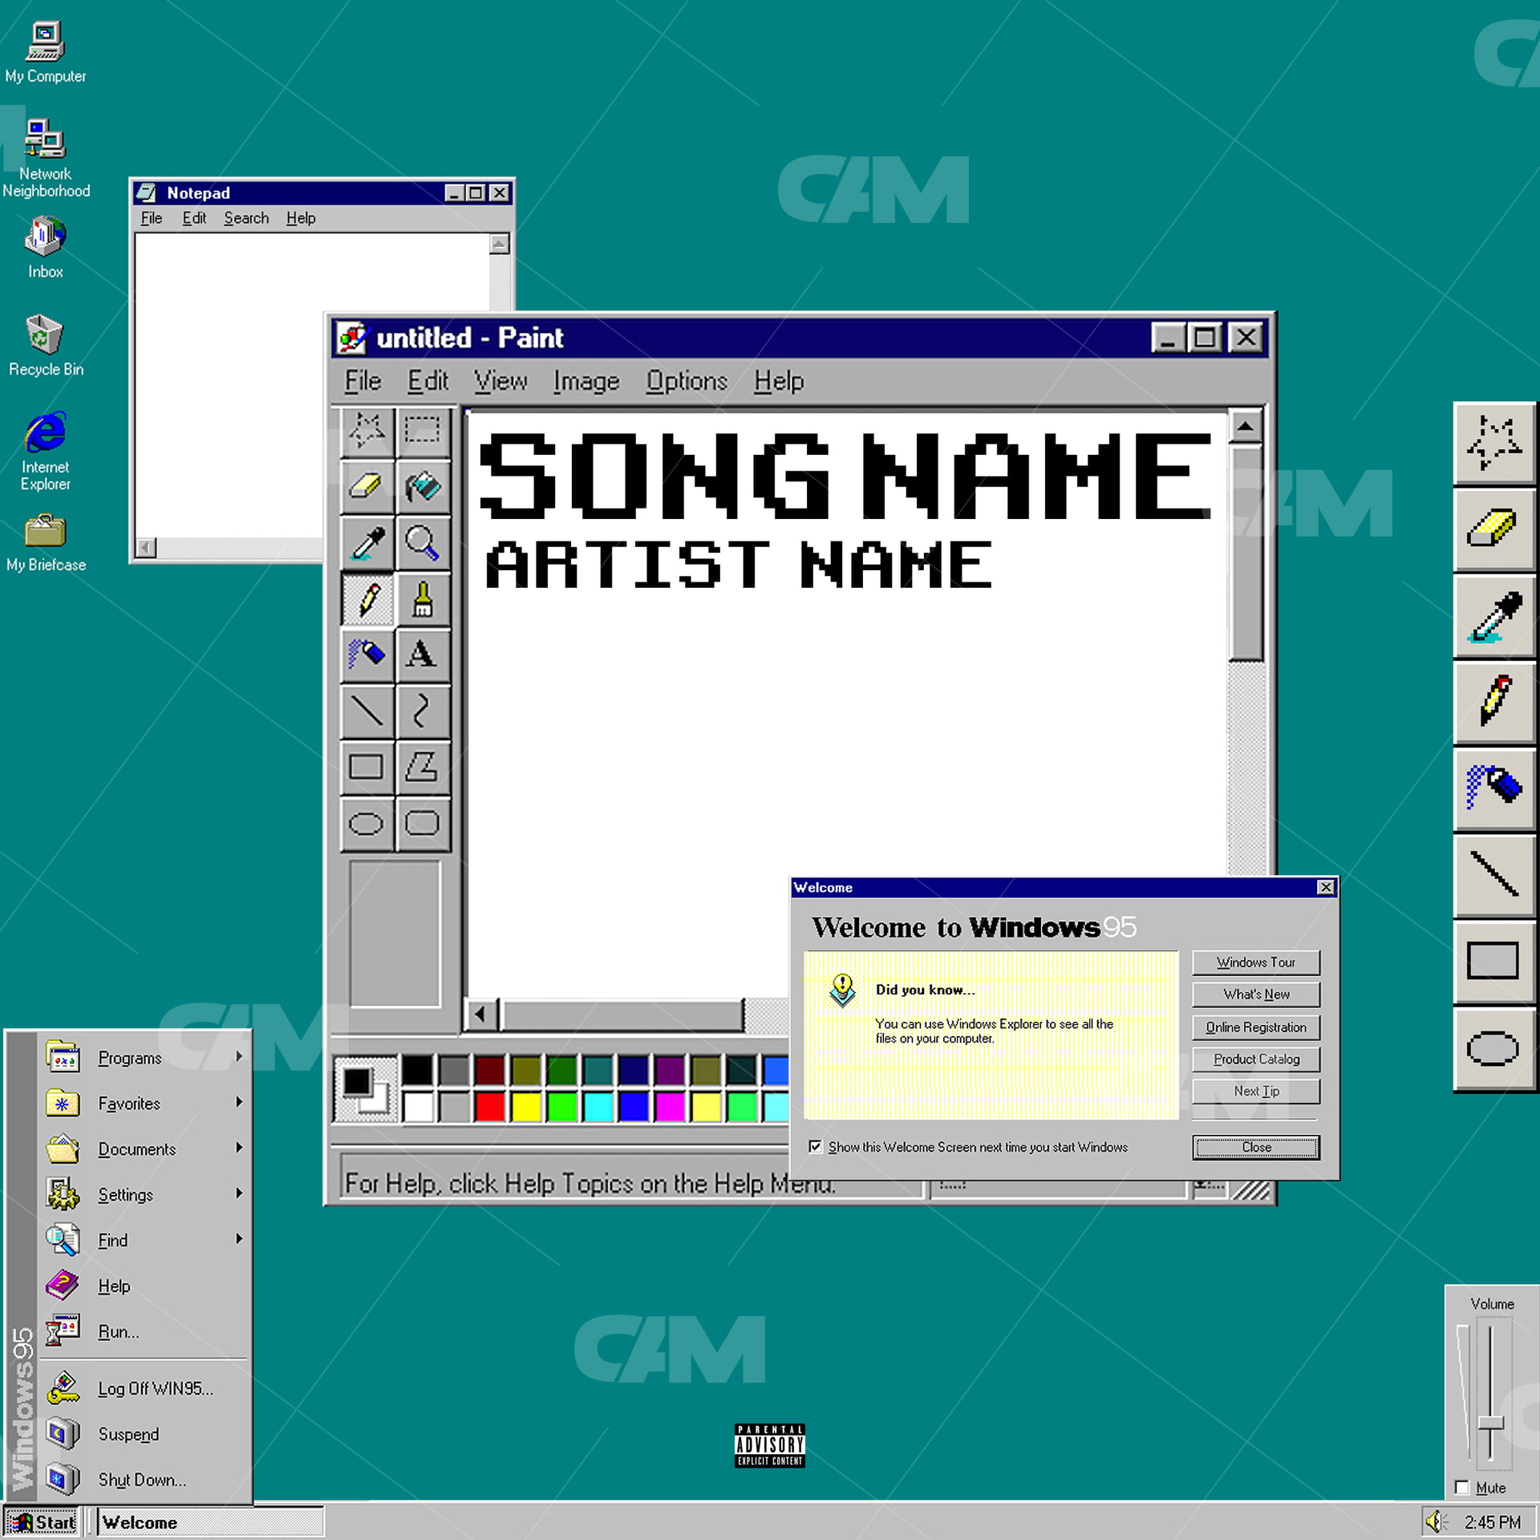Viewport: 1540px width, 1540px height.
Task: Select the Free-Form Select tool in Paint
Action: tap(367, 432)
